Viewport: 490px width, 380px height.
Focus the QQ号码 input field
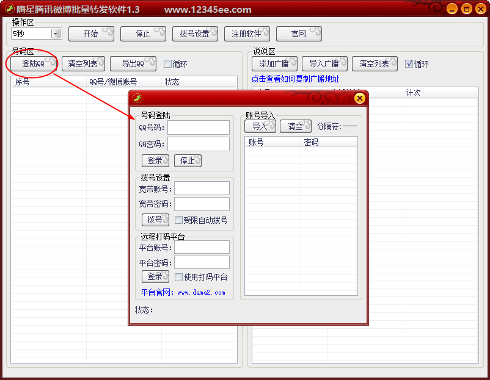point(199,127)
